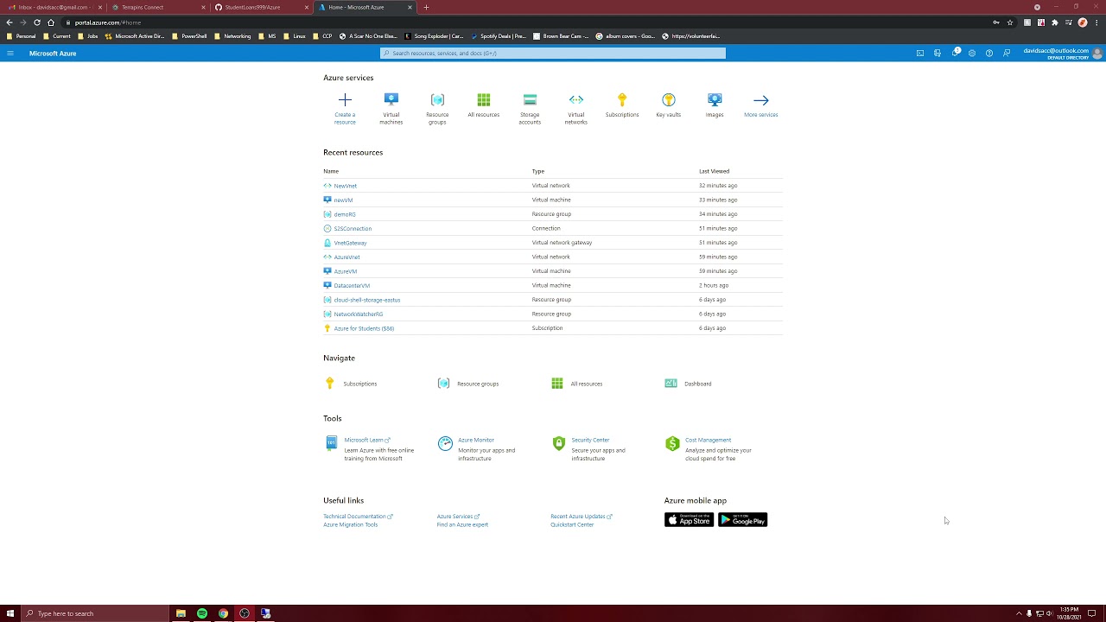Open Quickstart Center link
The image size is (1106, 622).
pyautogui.click(x=572, y=524)
